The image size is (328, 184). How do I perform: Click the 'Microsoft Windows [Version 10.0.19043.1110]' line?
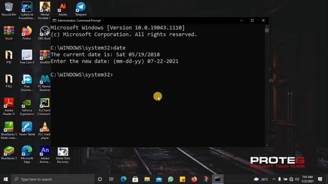pos(117,28)
